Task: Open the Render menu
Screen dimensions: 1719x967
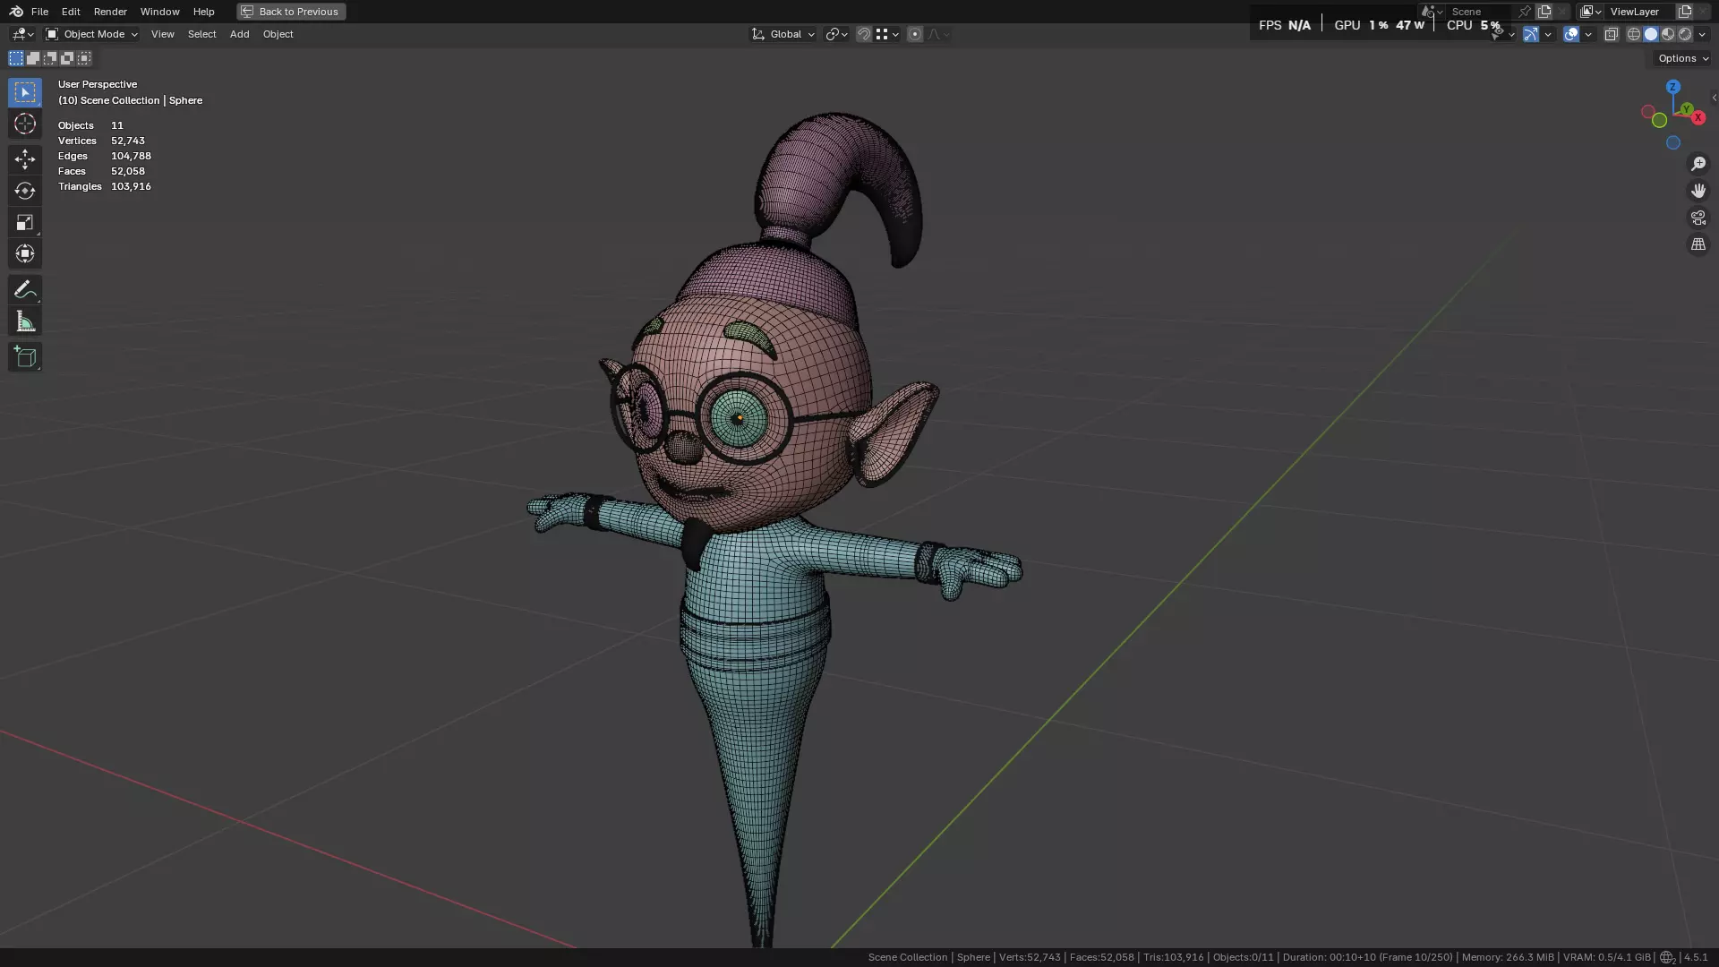Action: [110, 12]
